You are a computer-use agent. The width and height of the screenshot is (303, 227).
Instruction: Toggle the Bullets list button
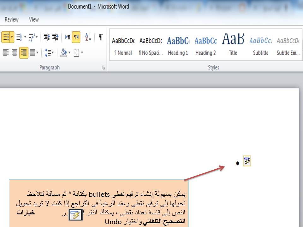point(5,37)
